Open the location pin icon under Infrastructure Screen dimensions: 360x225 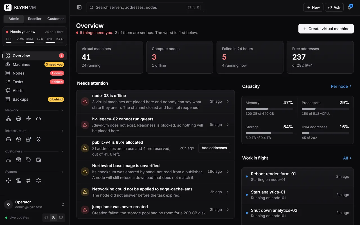39,139
